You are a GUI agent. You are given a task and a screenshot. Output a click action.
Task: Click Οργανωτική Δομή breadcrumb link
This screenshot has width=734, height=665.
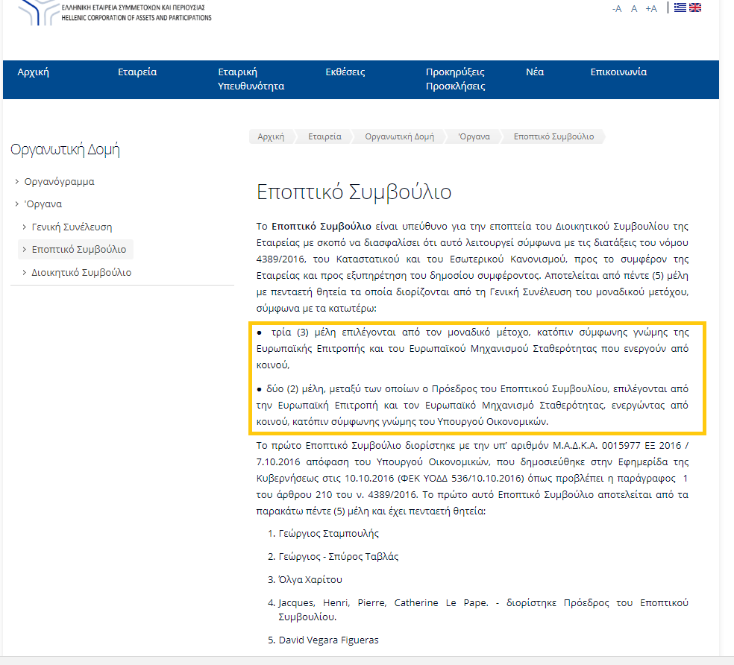point(399,136)
